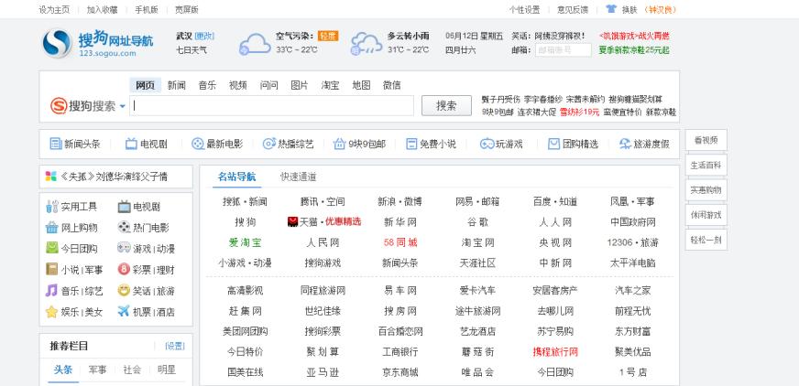Click the 小说 book icon in sidebar
This screenshot has width=799, height=386.
point(52,269)
